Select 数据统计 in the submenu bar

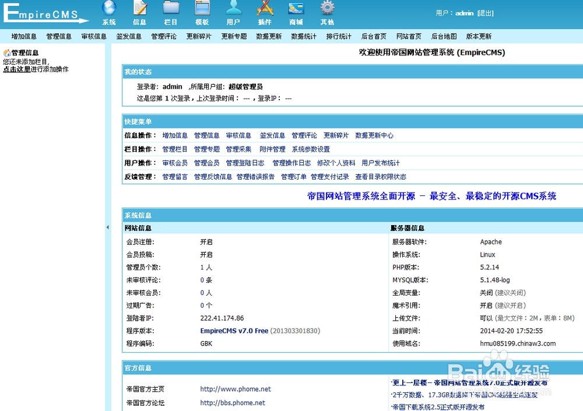click(x=304, y=37)
